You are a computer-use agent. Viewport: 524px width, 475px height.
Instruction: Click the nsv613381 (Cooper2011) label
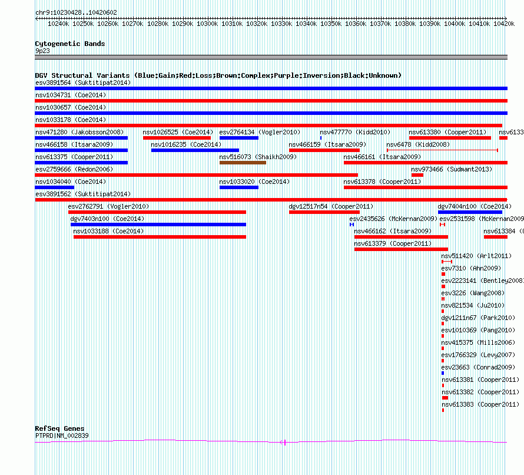coord(480,380)
